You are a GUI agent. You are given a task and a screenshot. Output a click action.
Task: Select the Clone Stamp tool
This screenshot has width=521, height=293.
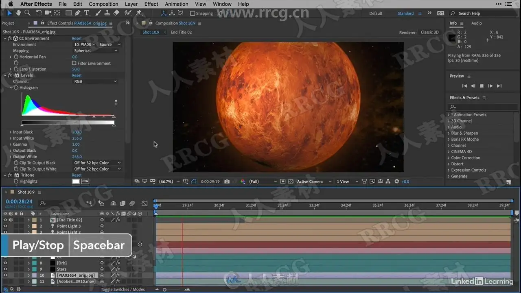tap(107, 13)
